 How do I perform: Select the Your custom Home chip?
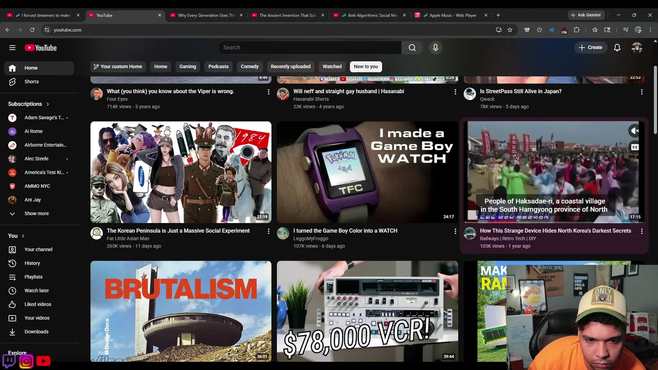click(117, 66)
